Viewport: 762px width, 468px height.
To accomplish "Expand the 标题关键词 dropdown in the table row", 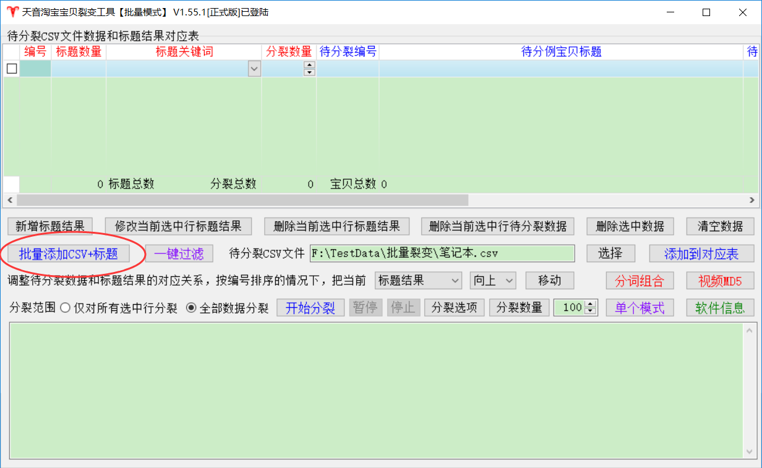I will (254, 69).
